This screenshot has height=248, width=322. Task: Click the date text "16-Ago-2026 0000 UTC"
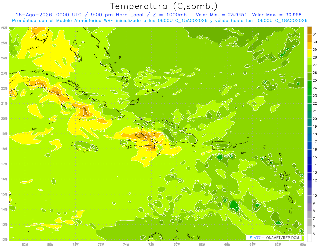(x=48, y=15)
